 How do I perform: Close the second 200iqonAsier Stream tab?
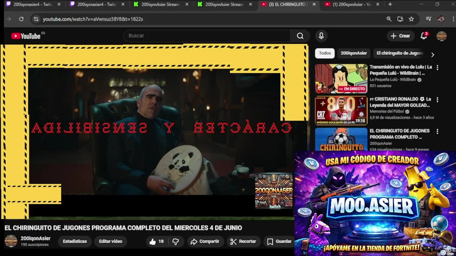click(x=250, y=4)
